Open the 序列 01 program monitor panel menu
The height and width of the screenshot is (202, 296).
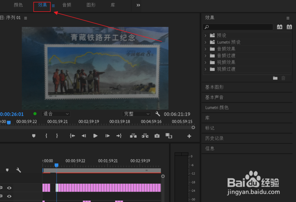tap(25, 18)
